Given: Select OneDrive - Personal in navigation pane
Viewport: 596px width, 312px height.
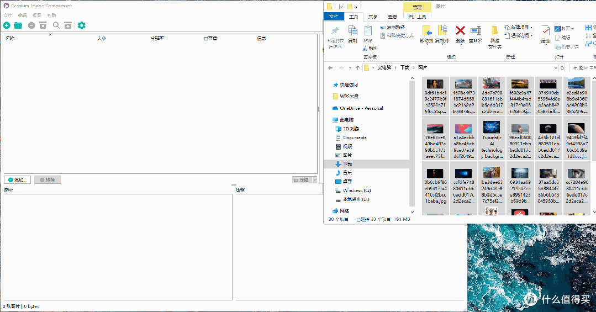Looking at the screenshot, I should coord(357,108).
